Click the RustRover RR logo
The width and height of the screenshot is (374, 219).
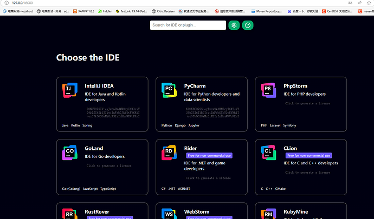(x=70, y=214)
